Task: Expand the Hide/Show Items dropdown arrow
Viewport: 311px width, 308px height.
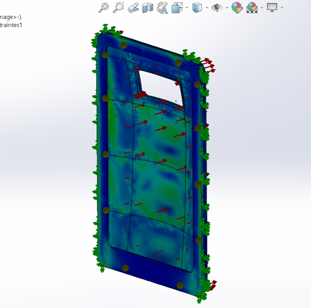Action: tap(227, 8)
